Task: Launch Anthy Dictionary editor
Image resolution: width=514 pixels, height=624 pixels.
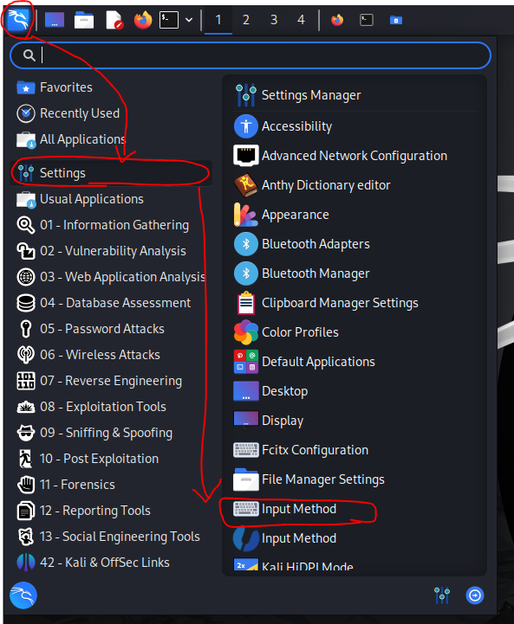Action: click(355, 185)
